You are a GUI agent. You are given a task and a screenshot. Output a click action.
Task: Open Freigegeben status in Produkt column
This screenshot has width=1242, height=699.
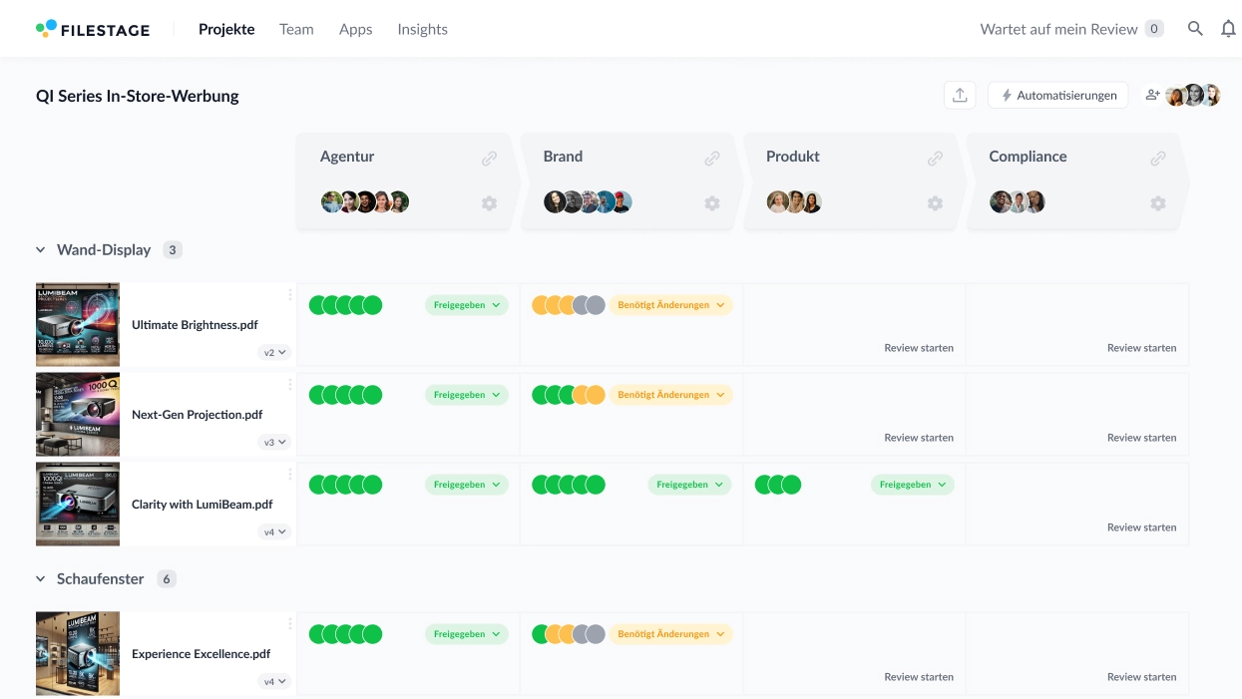[x=912, y=485]
